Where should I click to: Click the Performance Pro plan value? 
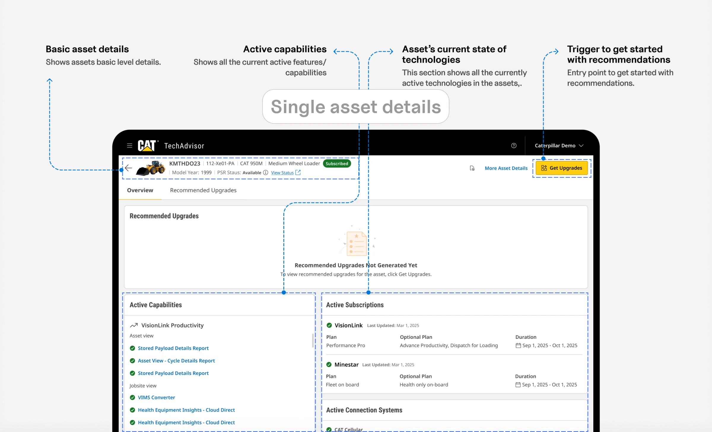click(346, 345)
